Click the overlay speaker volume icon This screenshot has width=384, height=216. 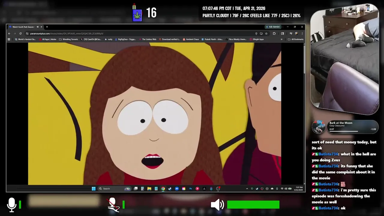[x=217, y=205]
